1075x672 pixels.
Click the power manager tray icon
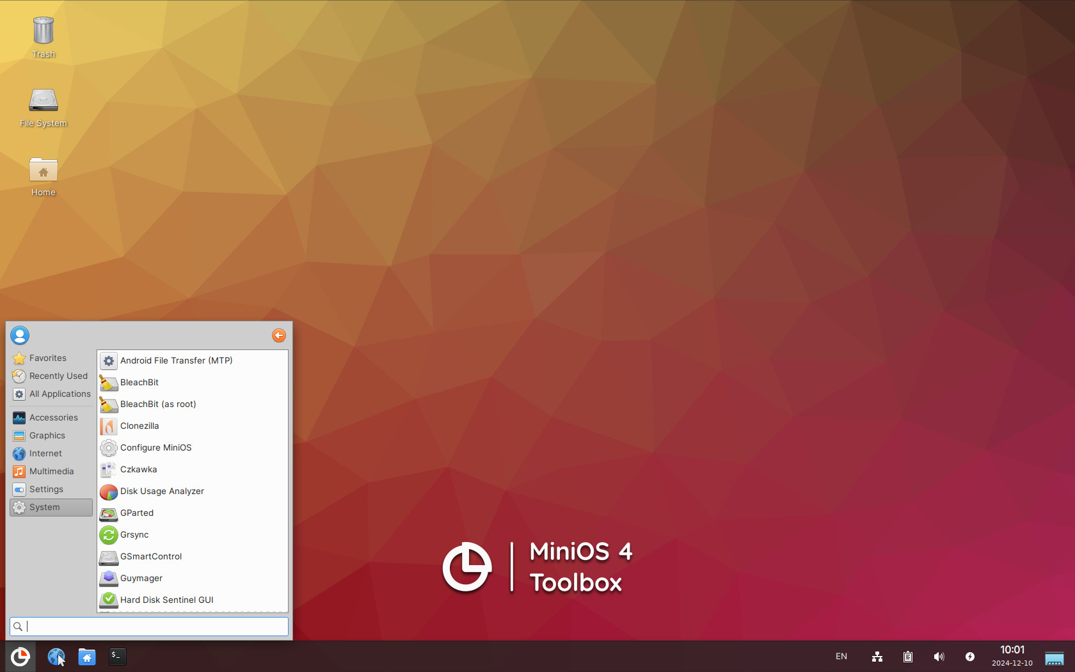[970, 657]
